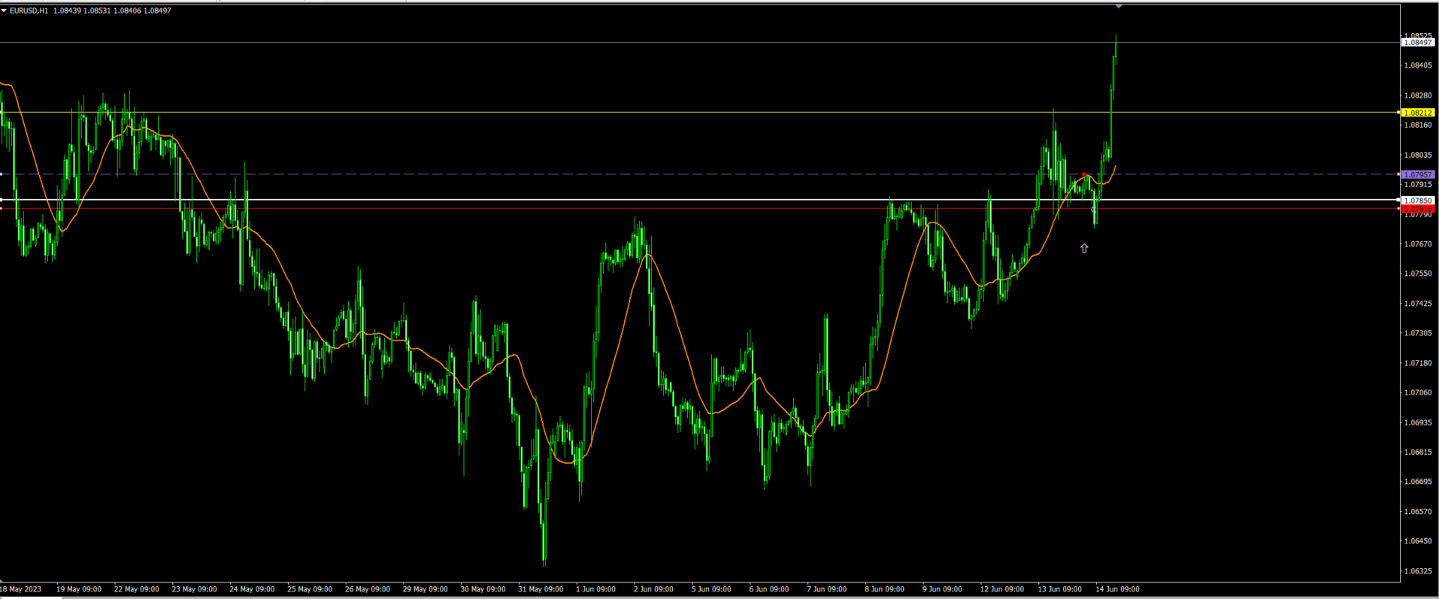Select the yellow 1.08212 price label

(x=1417, y=113)
